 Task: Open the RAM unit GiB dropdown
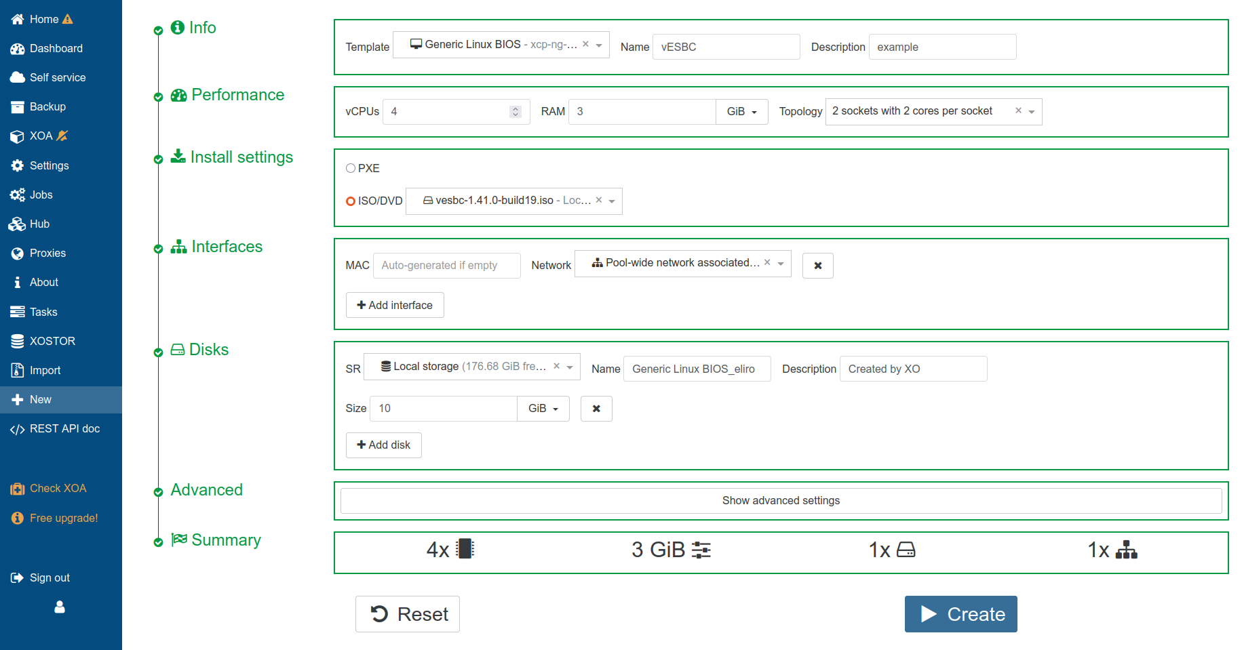(x=741, y=112)
